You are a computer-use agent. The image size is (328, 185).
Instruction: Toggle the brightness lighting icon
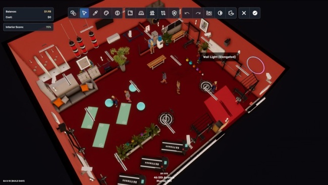(220, 13)
